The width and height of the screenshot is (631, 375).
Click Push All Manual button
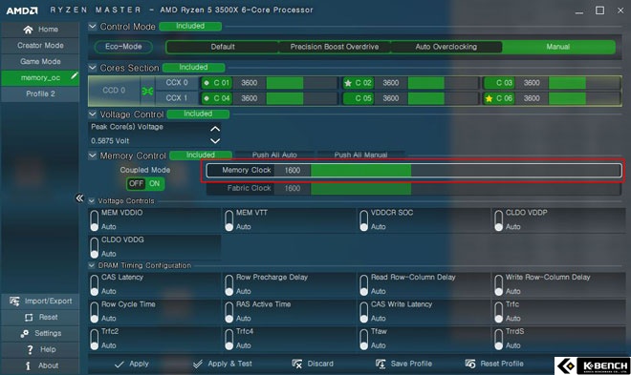click(x=361, y=155)
